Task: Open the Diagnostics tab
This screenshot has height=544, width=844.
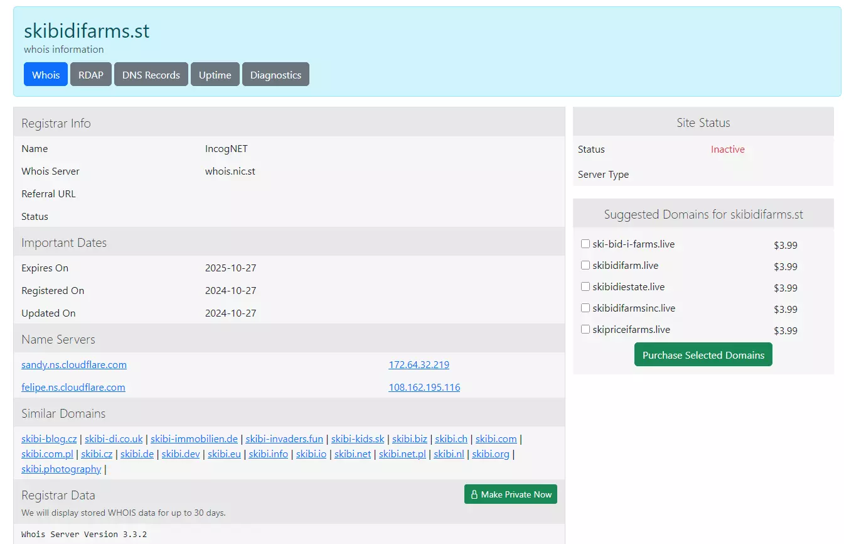Action: [275, 75]
